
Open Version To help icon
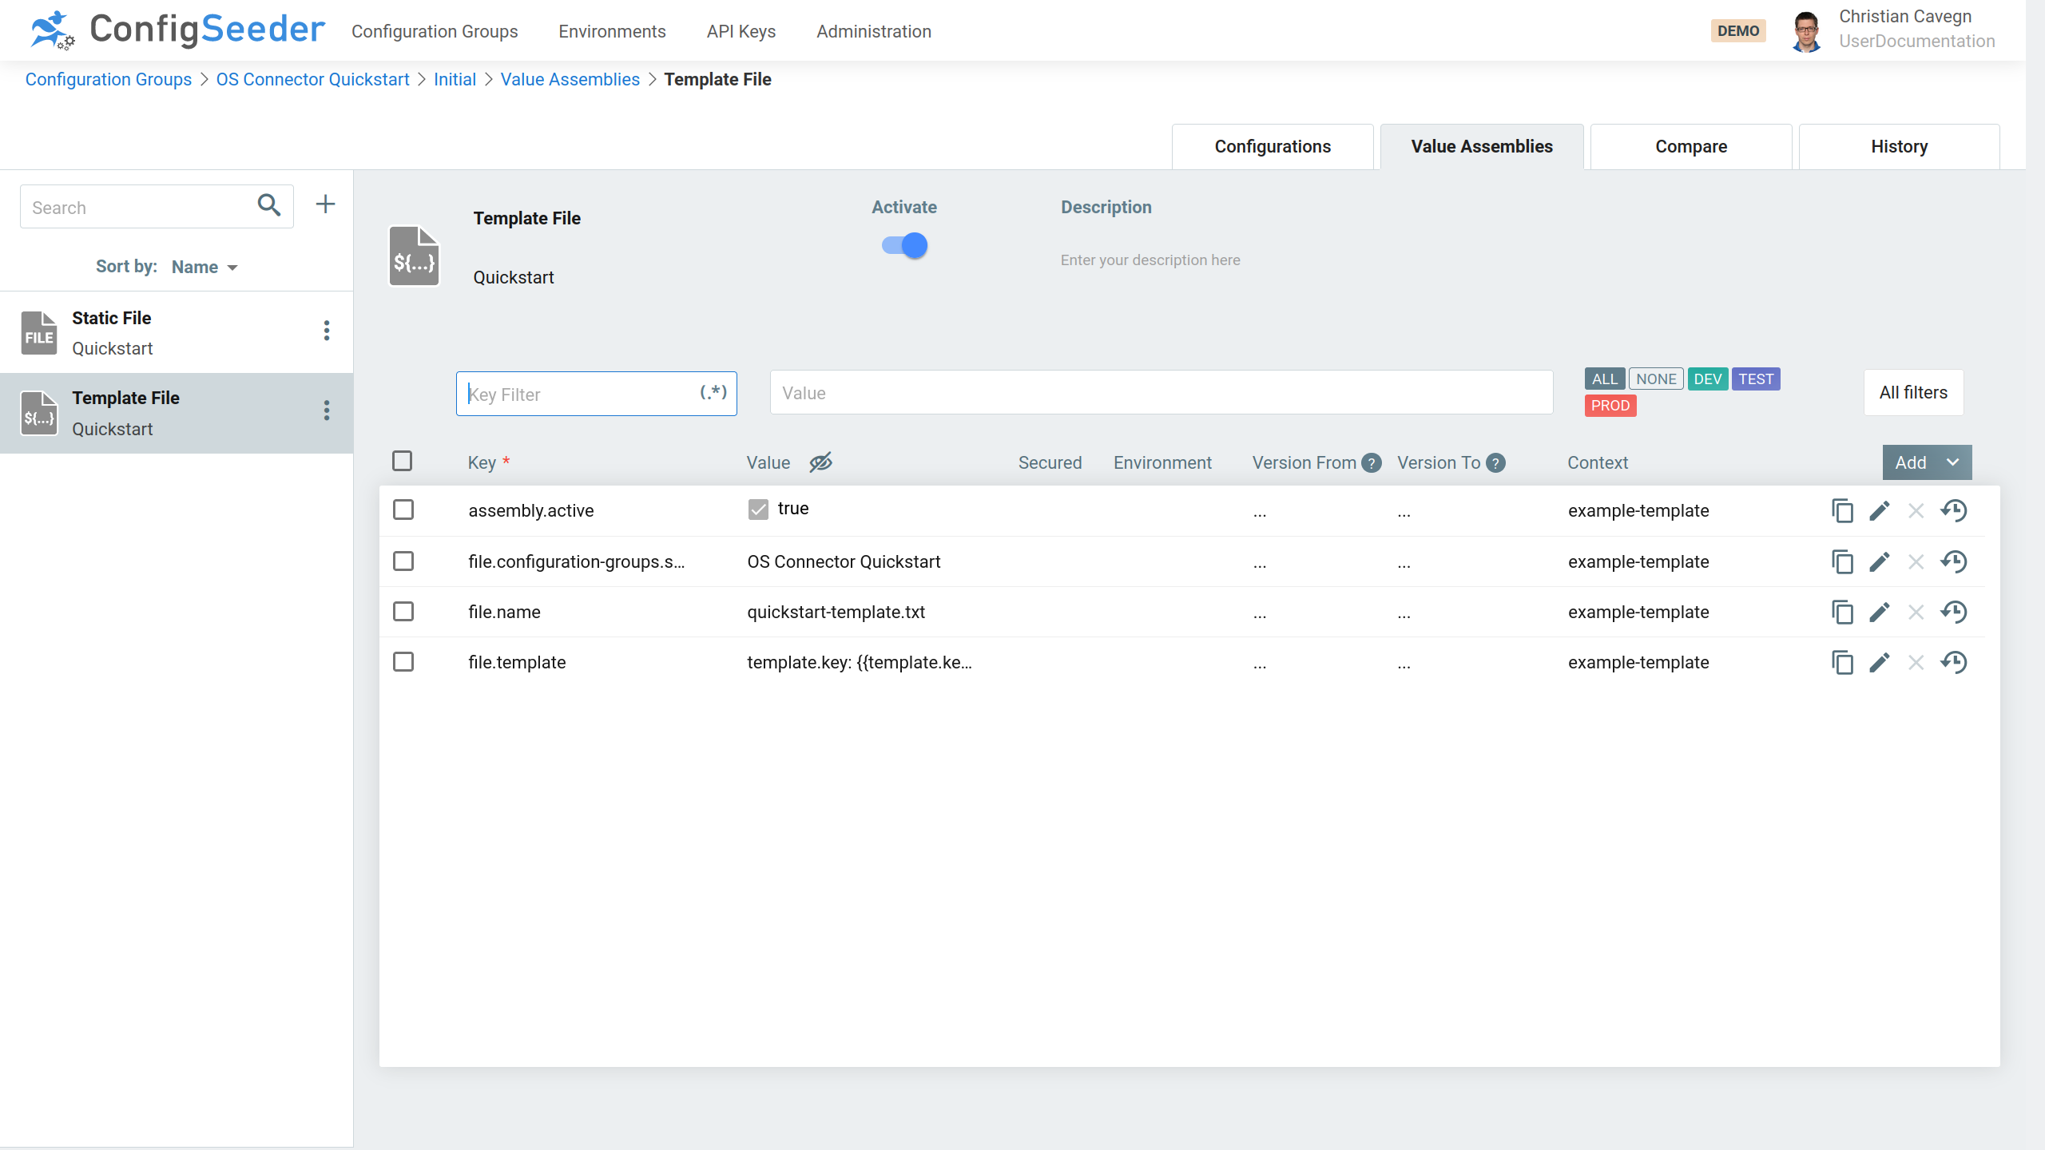coord(1495,463)
